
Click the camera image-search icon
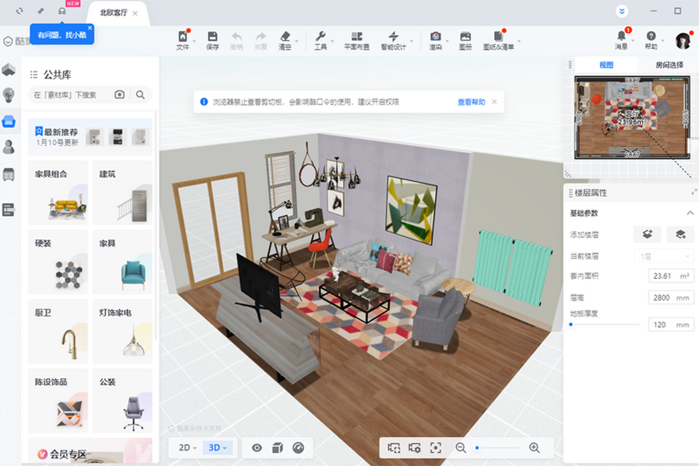coord(119,94)
